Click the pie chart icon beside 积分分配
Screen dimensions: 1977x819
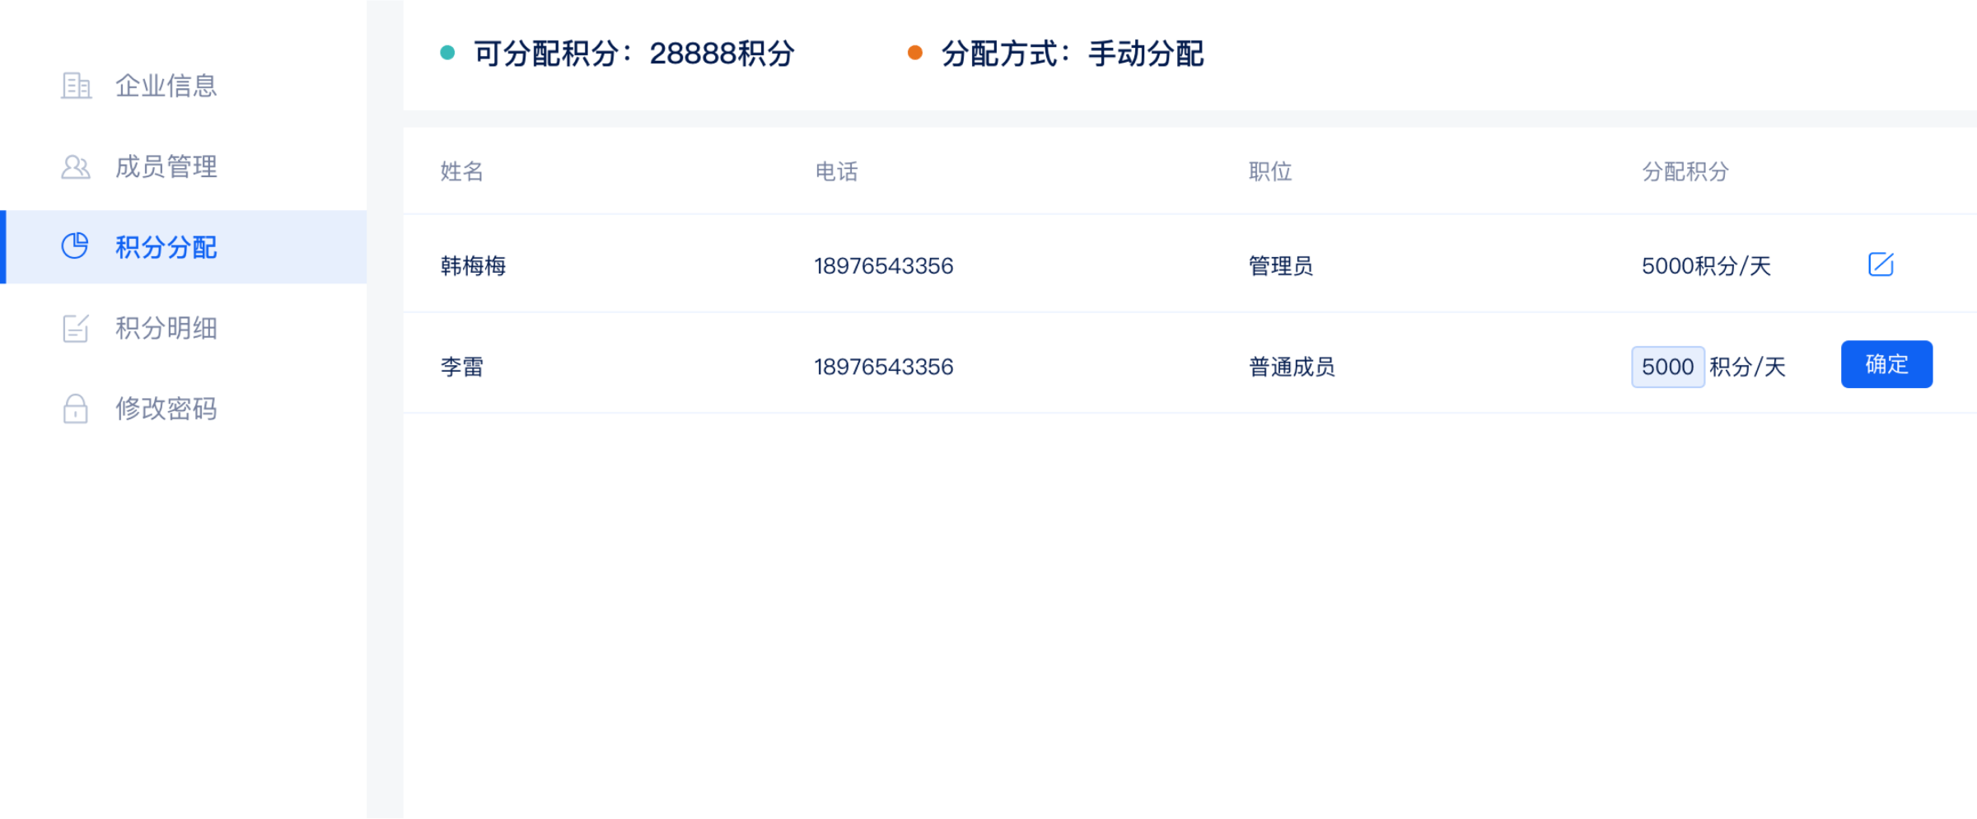[x=75, y=246]
